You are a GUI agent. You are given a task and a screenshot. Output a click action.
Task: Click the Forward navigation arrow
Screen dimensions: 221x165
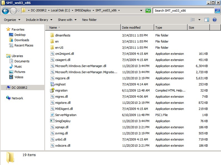click(13, 11)
